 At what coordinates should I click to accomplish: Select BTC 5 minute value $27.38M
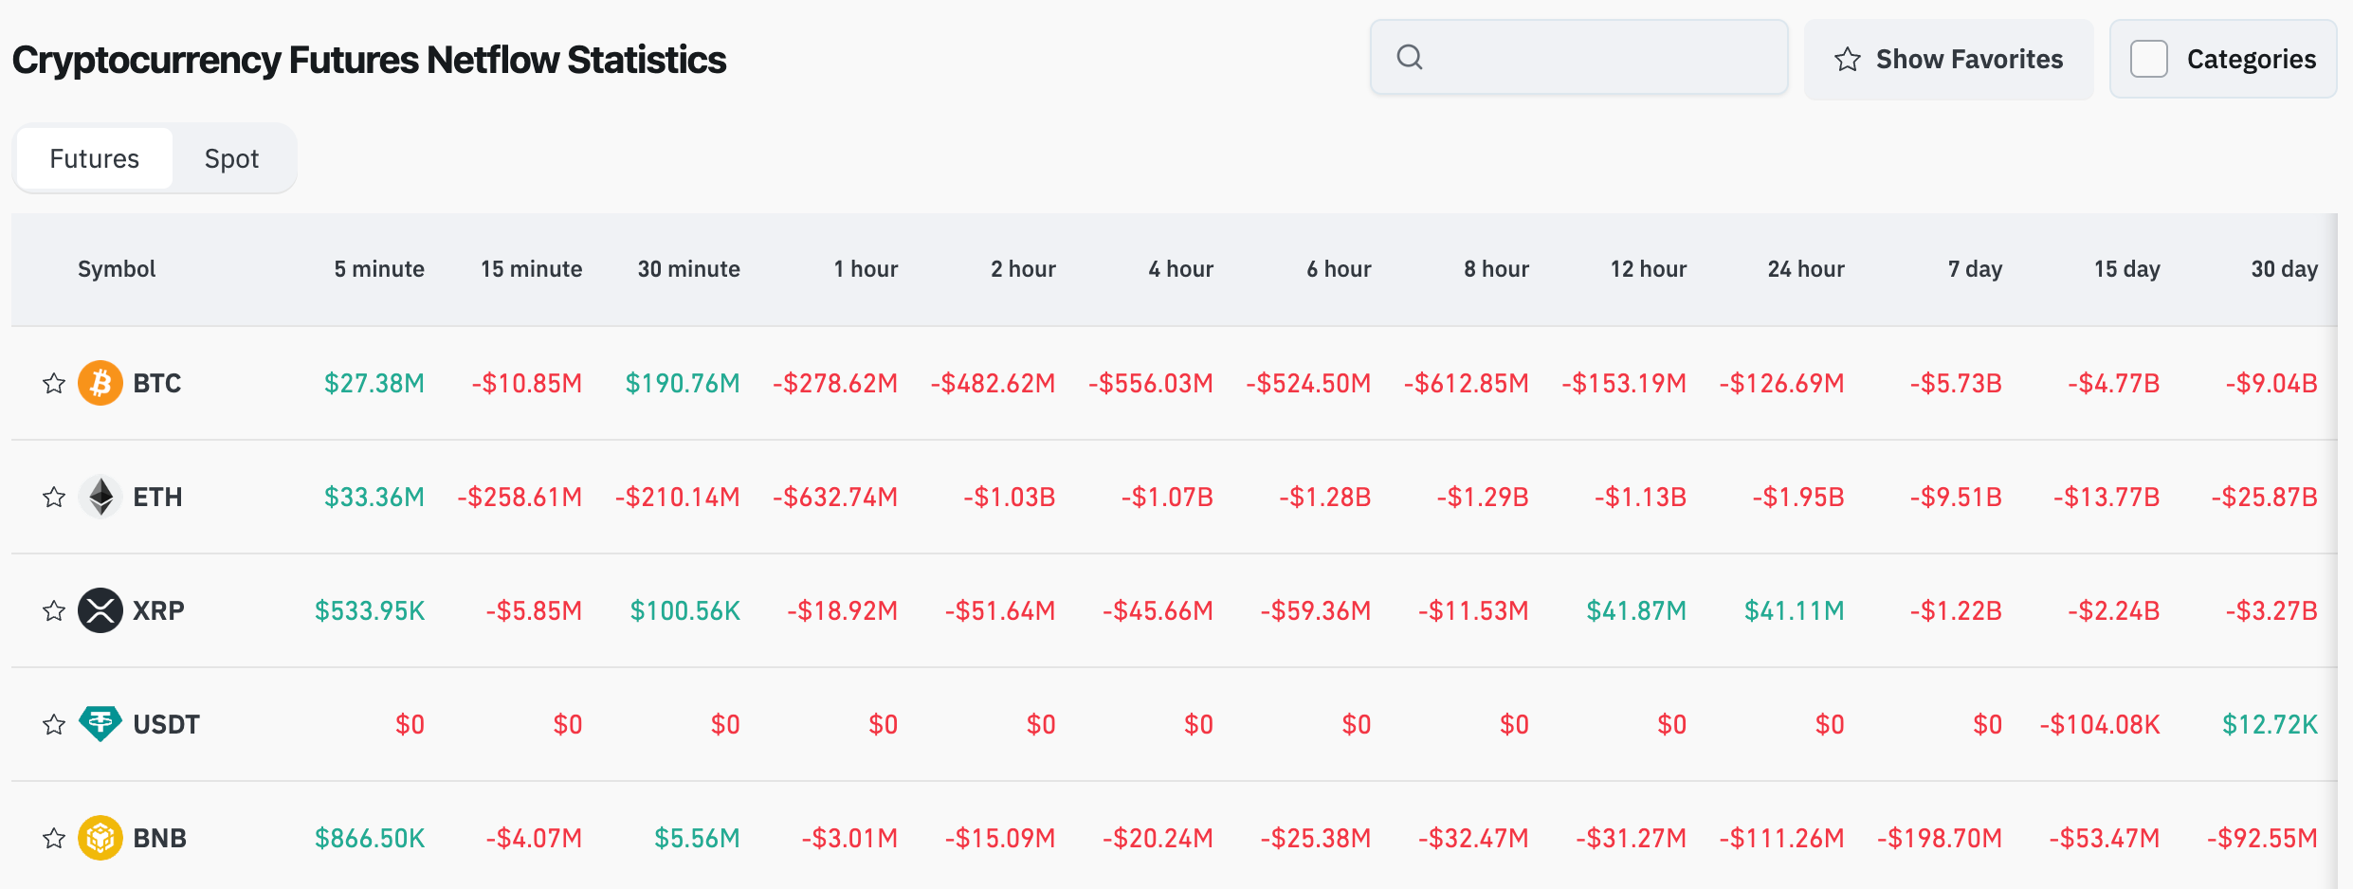pyautogui.click(x=374, y=383)
